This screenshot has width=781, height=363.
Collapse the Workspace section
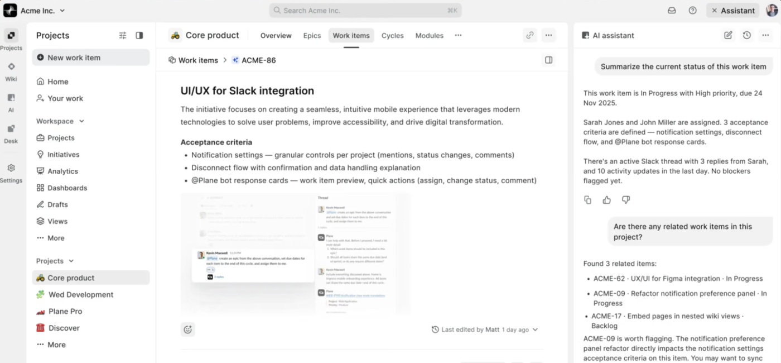(x=82, y=121)
